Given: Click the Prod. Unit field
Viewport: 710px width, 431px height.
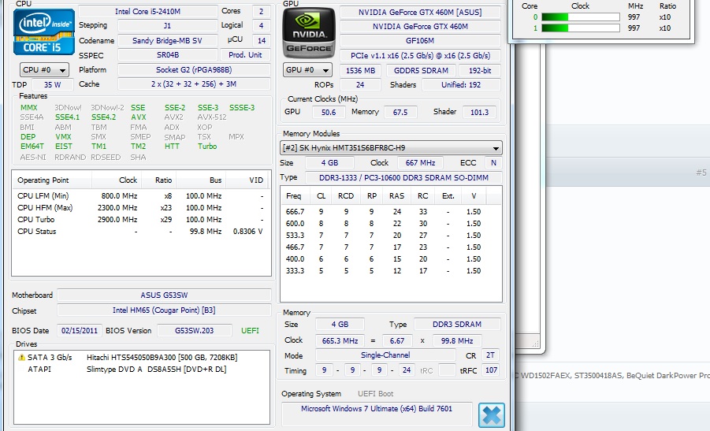Looking at the screenshot, I should click(245, 55).
